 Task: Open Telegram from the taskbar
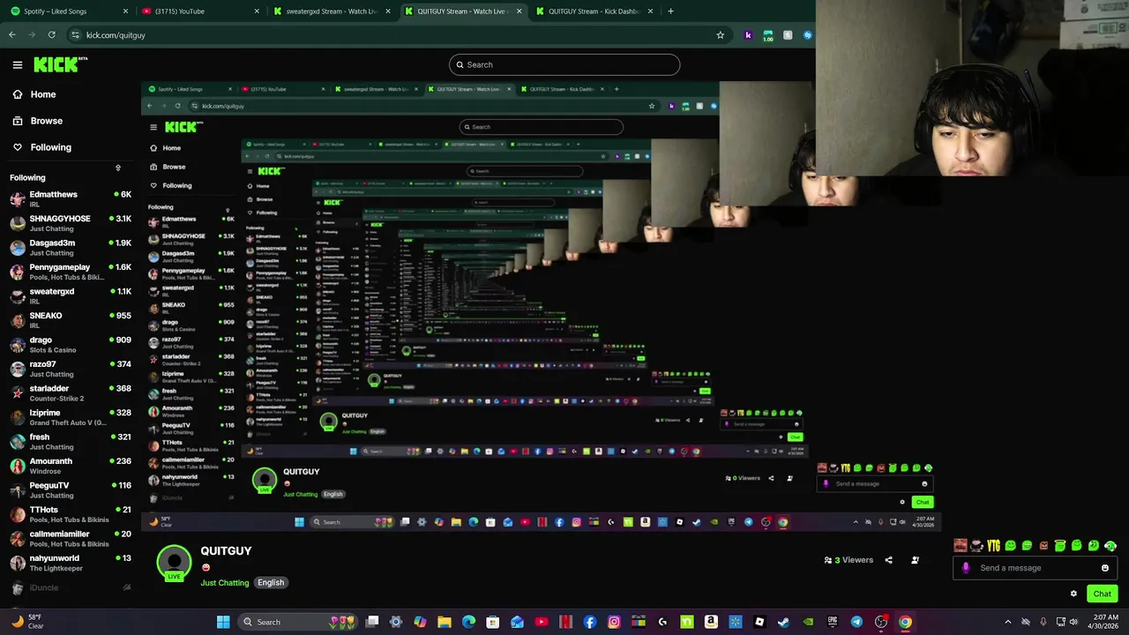856,622
